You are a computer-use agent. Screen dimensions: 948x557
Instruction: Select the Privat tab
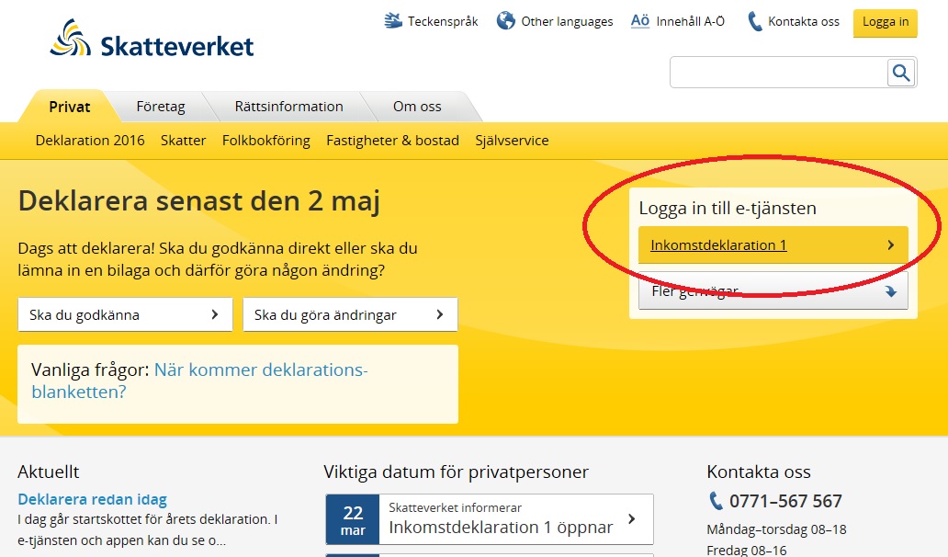[x=70, y=107]
